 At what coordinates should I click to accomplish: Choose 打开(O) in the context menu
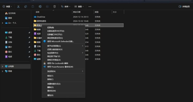pos(63,28)
